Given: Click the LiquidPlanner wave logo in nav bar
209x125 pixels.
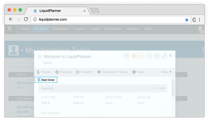Looking at the screenshot, I should (x=10, y=28).
